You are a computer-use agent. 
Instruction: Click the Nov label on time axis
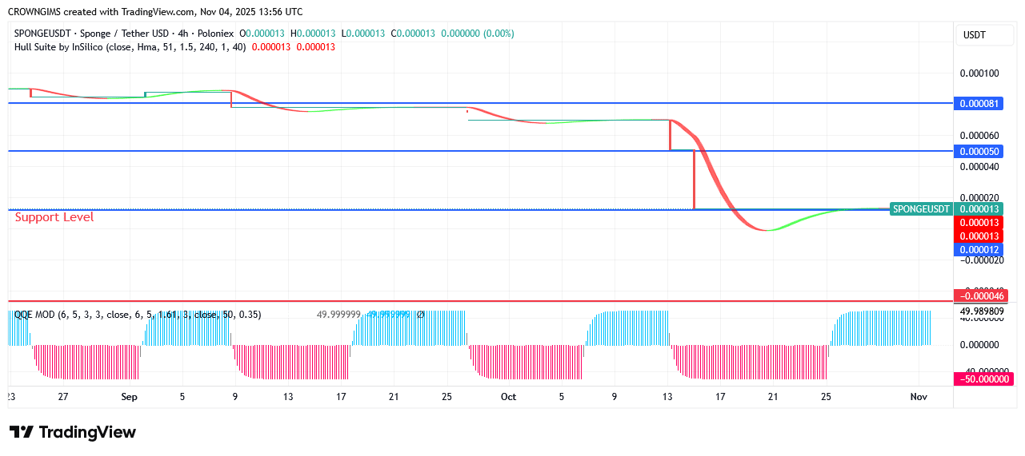pyautogui.click(x=919, y=397)
